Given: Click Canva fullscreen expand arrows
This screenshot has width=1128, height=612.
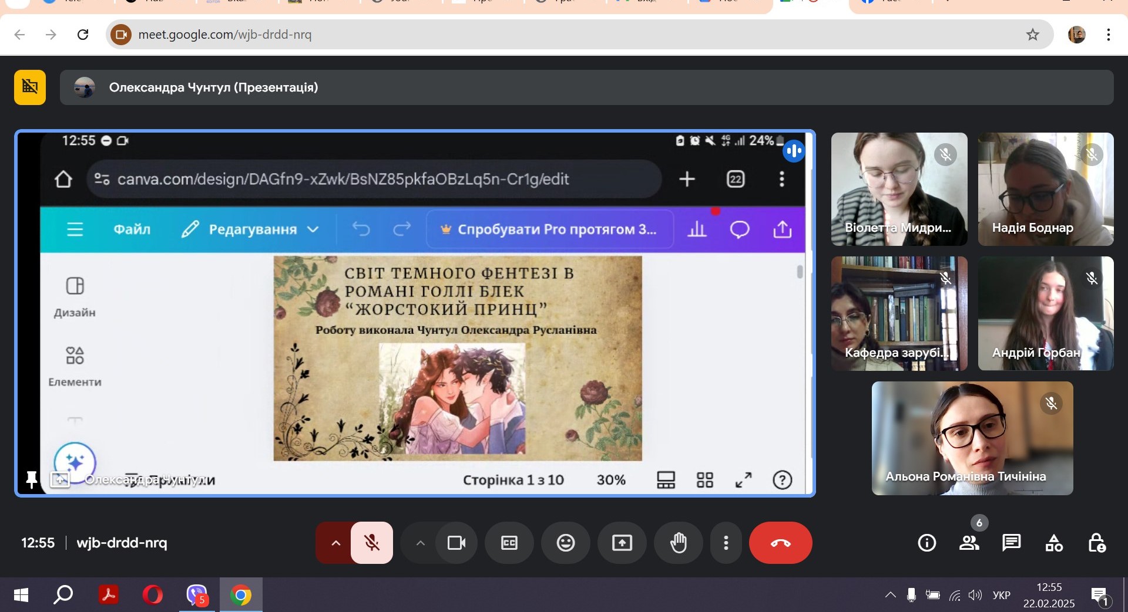Looking at the screenshot, I should (744, 480).
